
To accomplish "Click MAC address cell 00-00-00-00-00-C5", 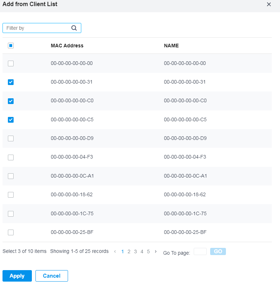I will tap(72, 119).
